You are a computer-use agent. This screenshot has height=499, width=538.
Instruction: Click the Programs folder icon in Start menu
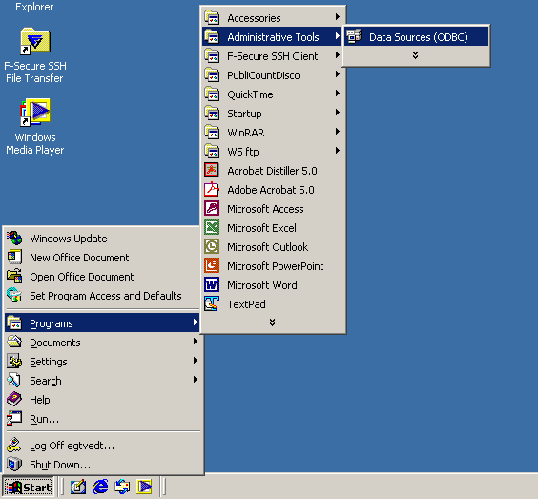click(14, 322)
